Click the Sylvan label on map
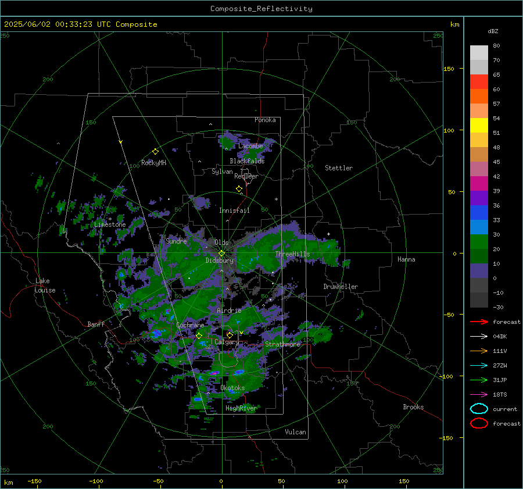 (x=222, y=172)
